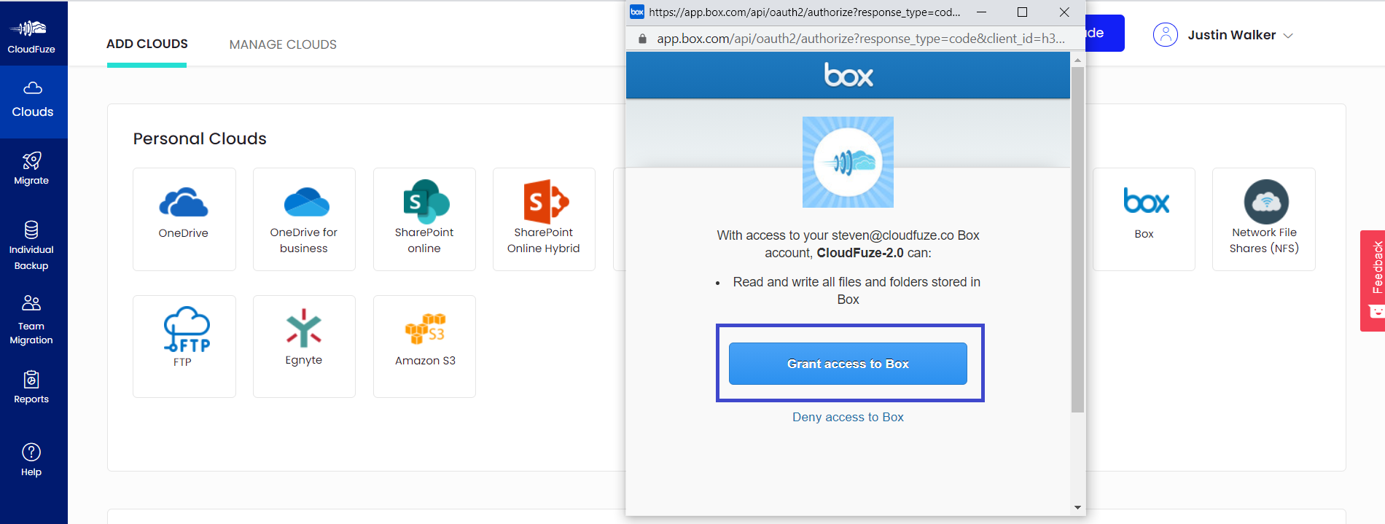1385x524 pixels.
Task: Select the Box cloud card
Action: coord(1144,219)
